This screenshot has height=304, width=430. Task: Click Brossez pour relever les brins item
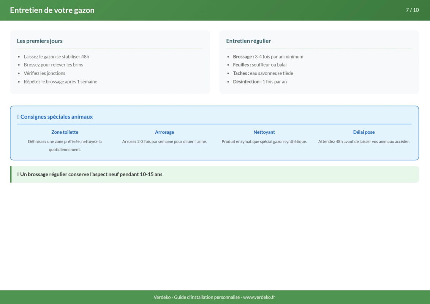(x=53, y=65)
